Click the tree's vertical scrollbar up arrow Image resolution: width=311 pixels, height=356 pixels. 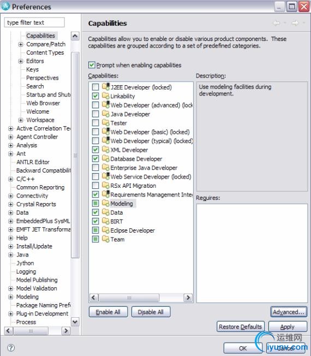pyautogui.click(x=75, y=36)
